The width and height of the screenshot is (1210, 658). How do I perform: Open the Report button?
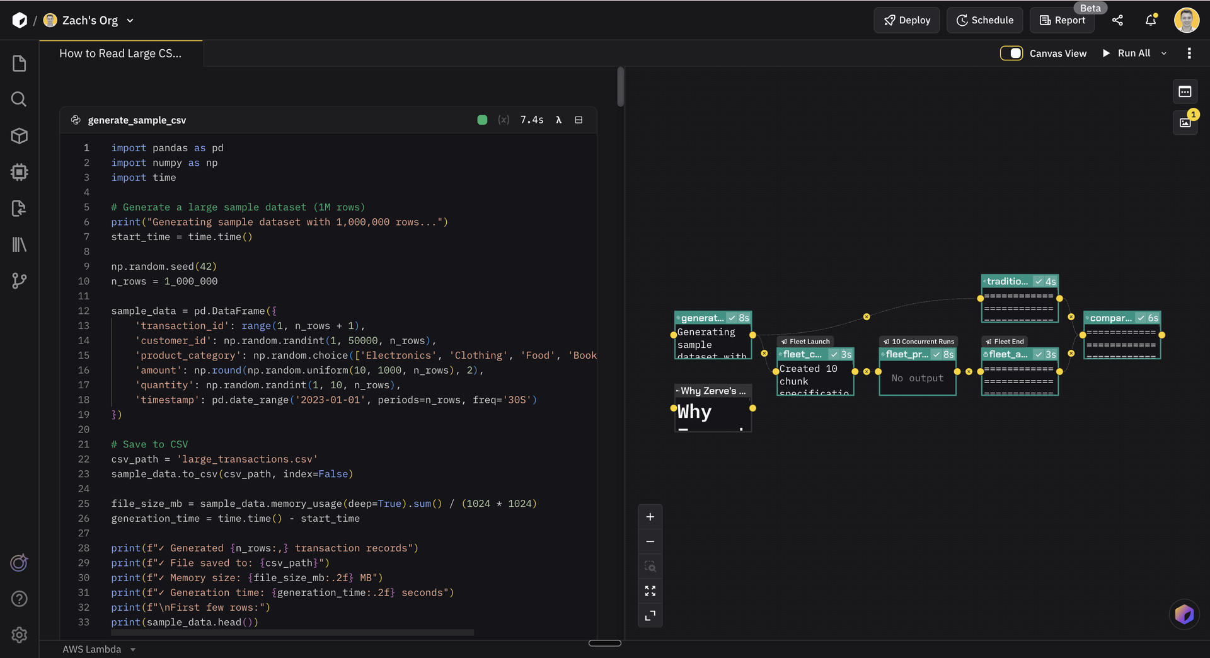1062,20
